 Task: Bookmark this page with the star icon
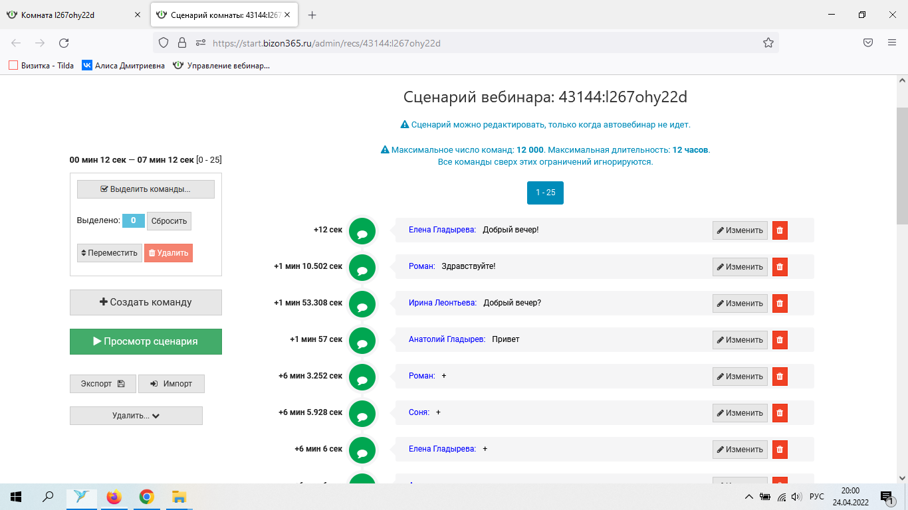(768, 43)
